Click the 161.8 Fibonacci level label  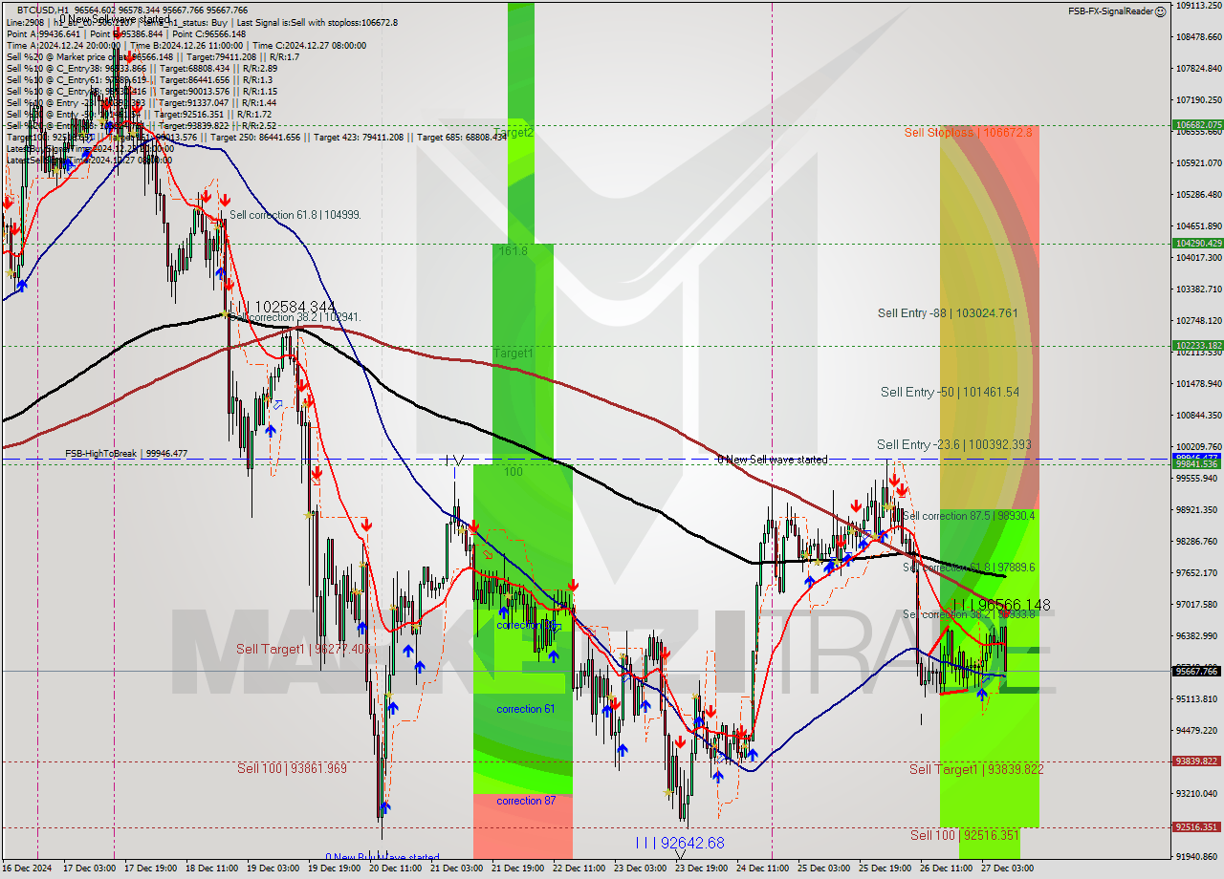pos(513,250)
